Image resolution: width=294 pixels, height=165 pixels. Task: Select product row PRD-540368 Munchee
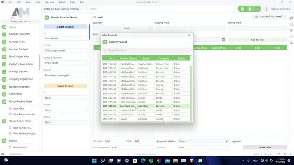[x=146, y=106]
